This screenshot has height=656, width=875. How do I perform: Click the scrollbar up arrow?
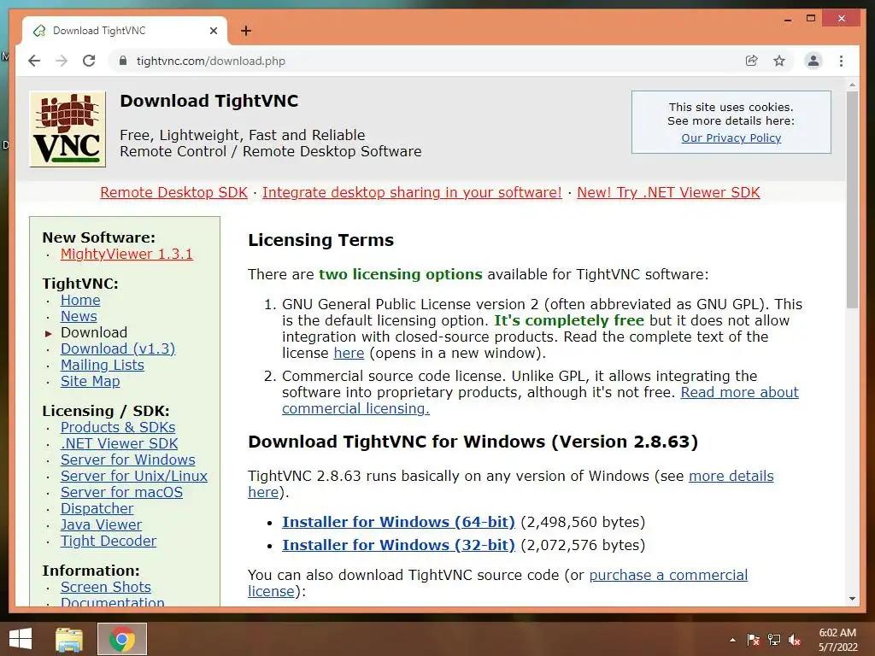(x=852, y=85)
